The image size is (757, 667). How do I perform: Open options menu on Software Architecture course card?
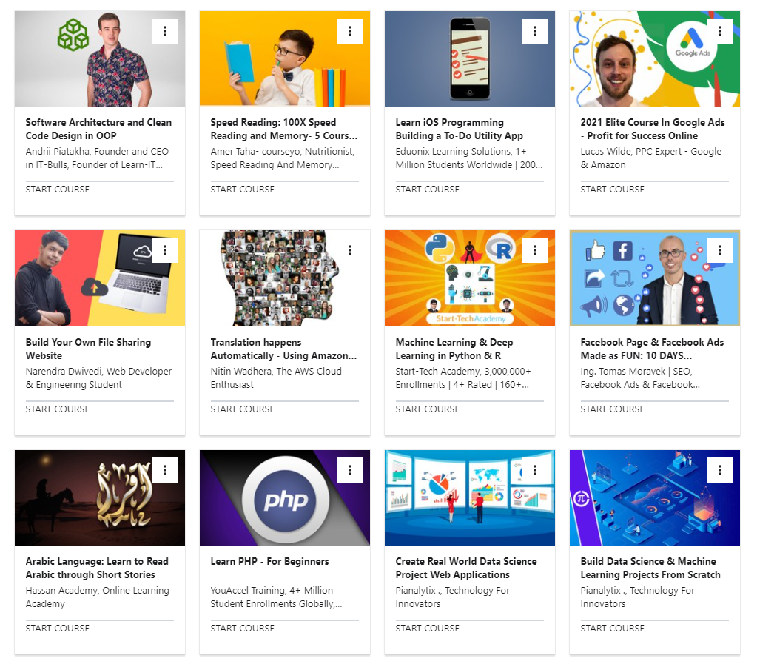click(x=165, y=31)
